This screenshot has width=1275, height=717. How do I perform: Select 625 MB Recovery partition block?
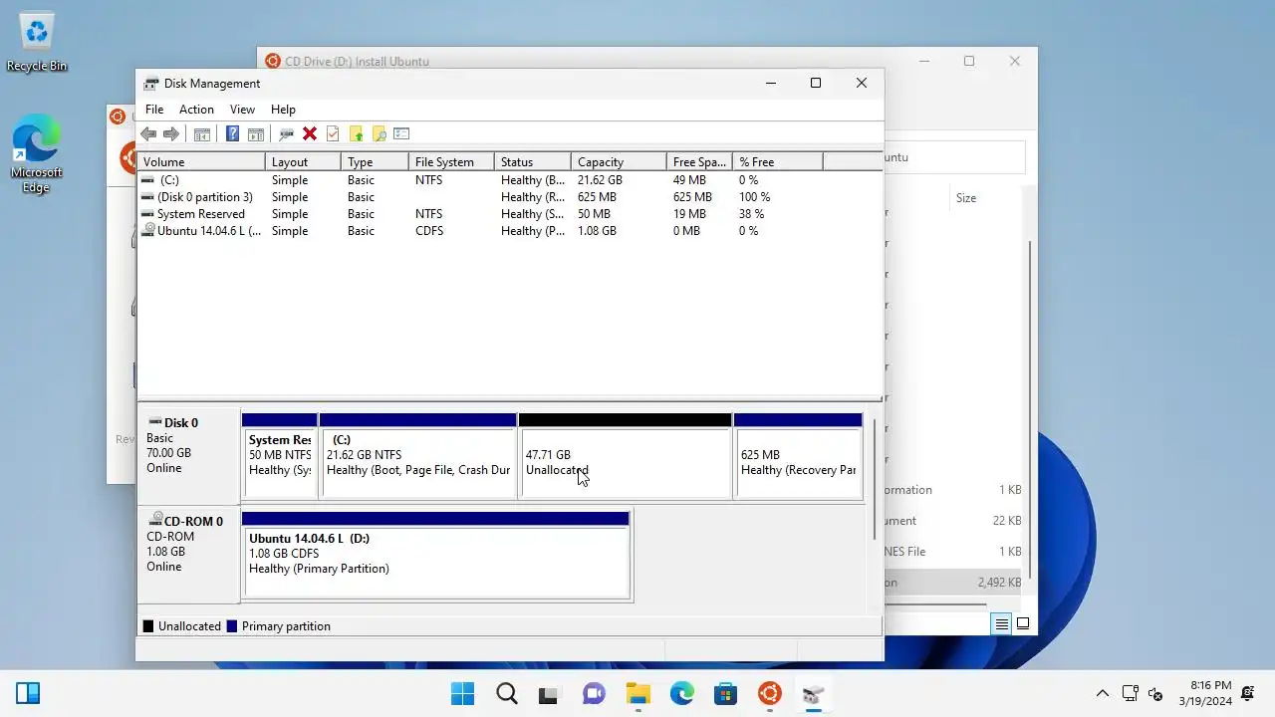point(798,456)
